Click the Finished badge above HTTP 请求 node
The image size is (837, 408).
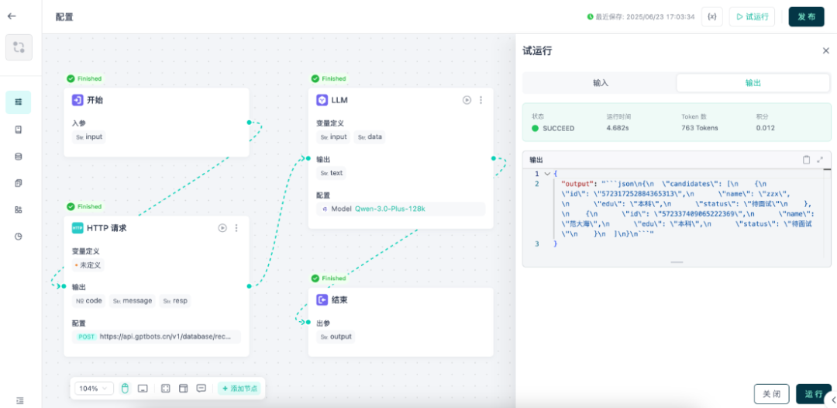point(84,206)
